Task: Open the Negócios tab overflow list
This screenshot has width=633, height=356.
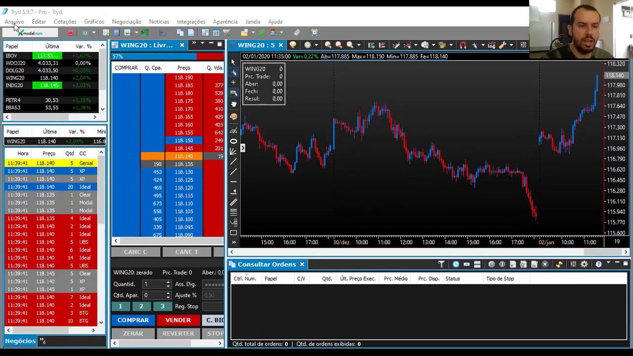Action: click(x=43, y=341)
